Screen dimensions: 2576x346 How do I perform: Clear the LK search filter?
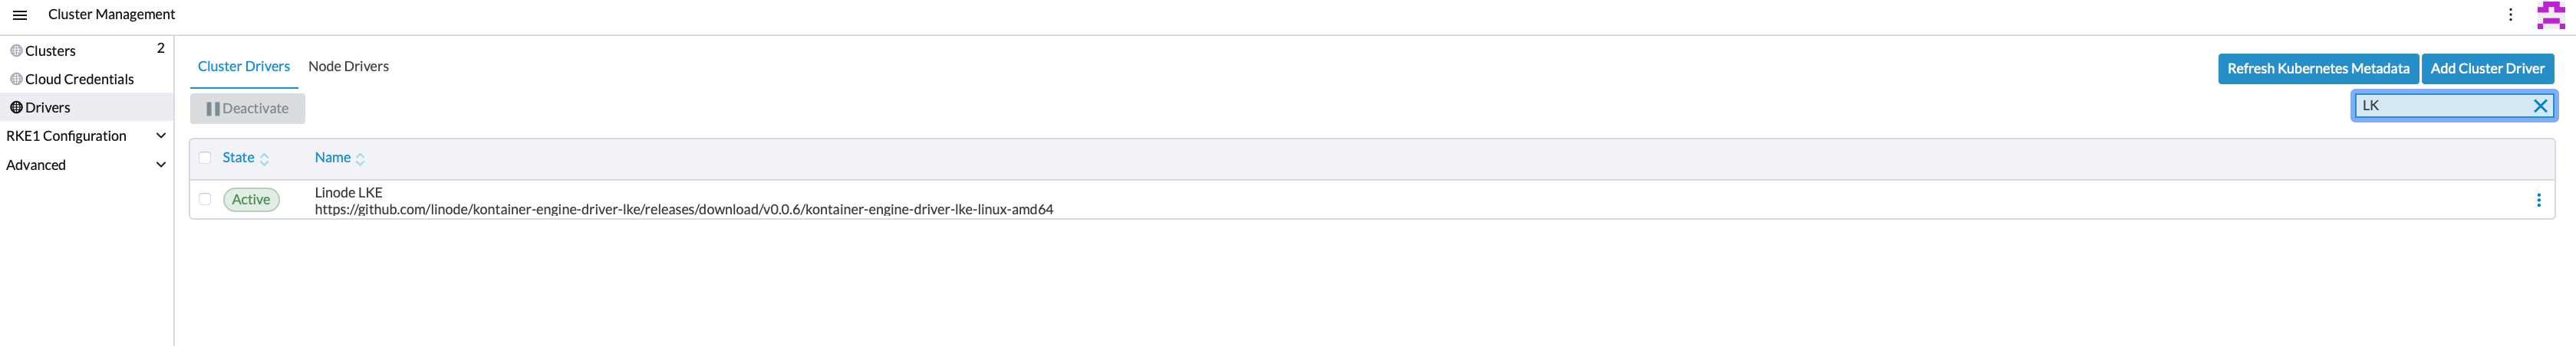tap(2539, 106)
